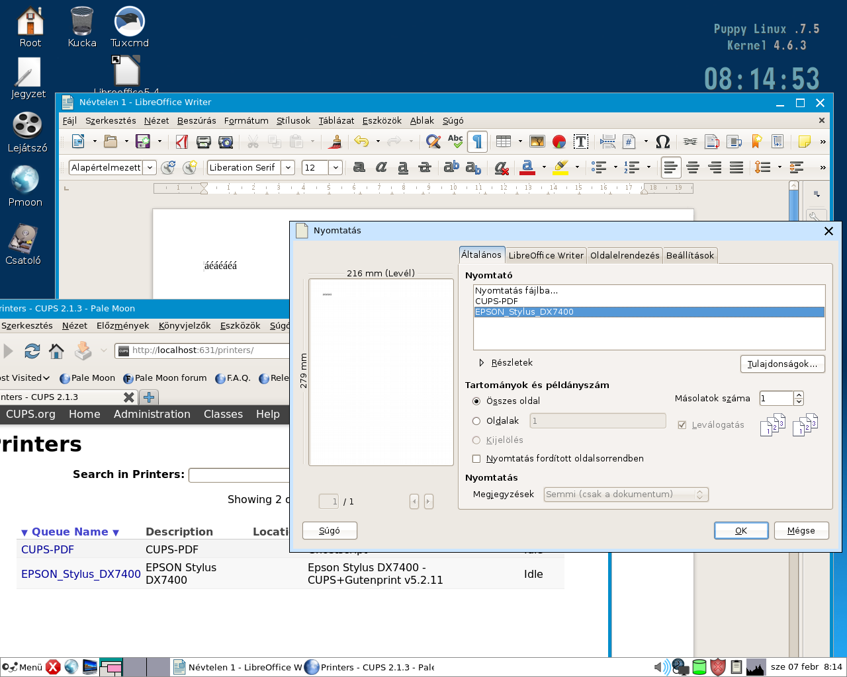The height and width of the screenshot is (677, 847).
Task: Open the Liberation Serif font name dropdown
Action: [x=289, y=168]
